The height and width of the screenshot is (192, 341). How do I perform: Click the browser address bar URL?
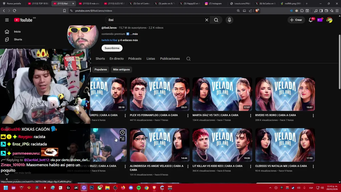click(x=94, y=11)
